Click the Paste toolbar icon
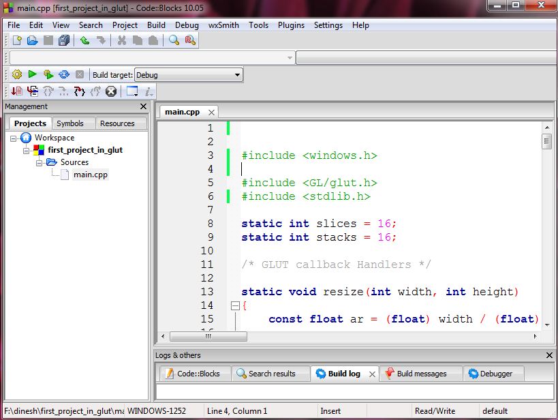Screen dimensions: 558x420 tap(153, 40)
